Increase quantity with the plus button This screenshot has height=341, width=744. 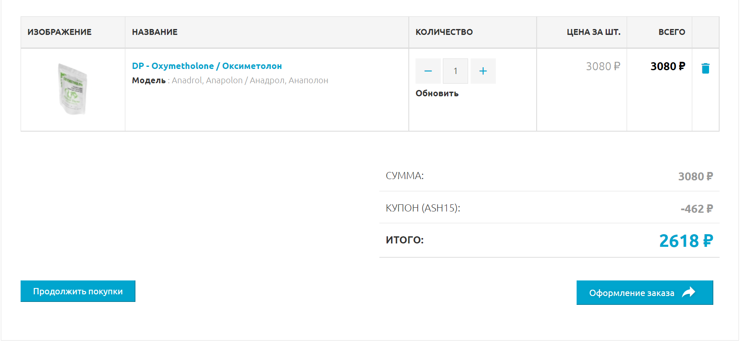click(483, 71)
